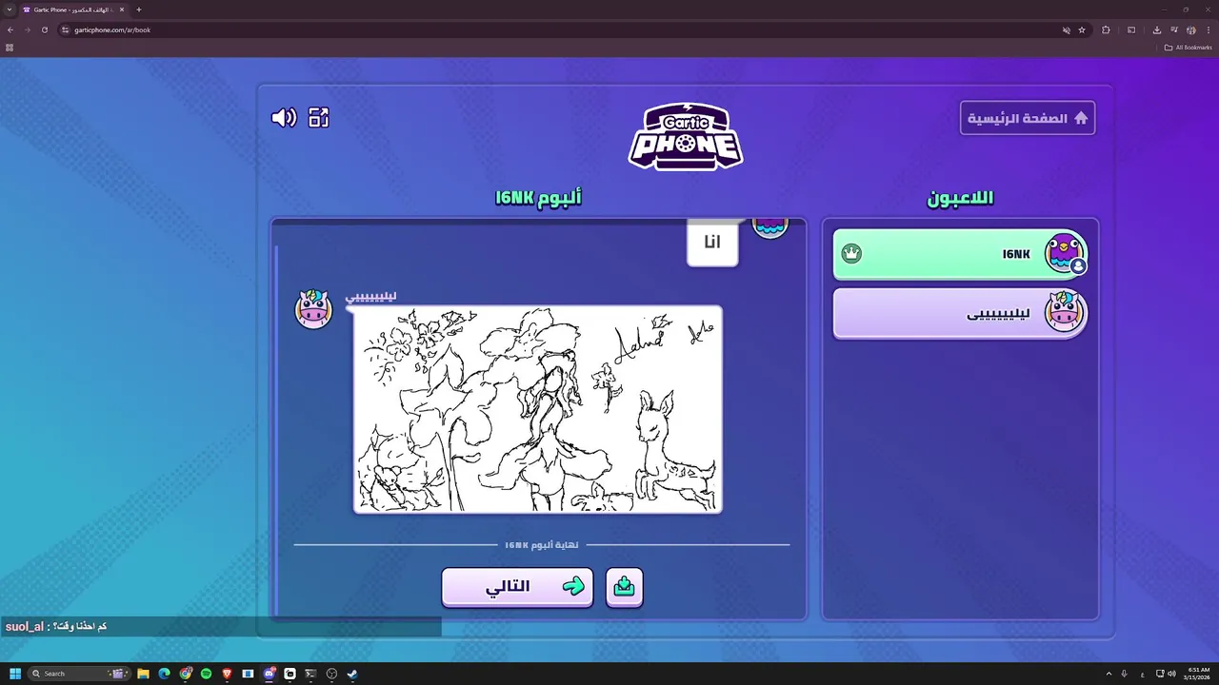The image size is (1219, 685).
Task: Bookmark this page with the star icon
Action: point(1082,29)
